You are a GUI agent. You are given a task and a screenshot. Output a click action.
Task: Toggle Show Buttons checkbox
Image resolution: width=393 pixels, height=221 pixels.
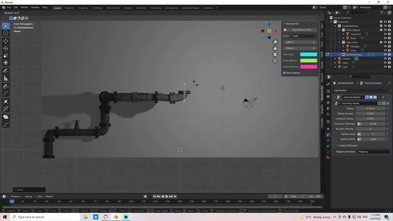[x=284, y=73]
